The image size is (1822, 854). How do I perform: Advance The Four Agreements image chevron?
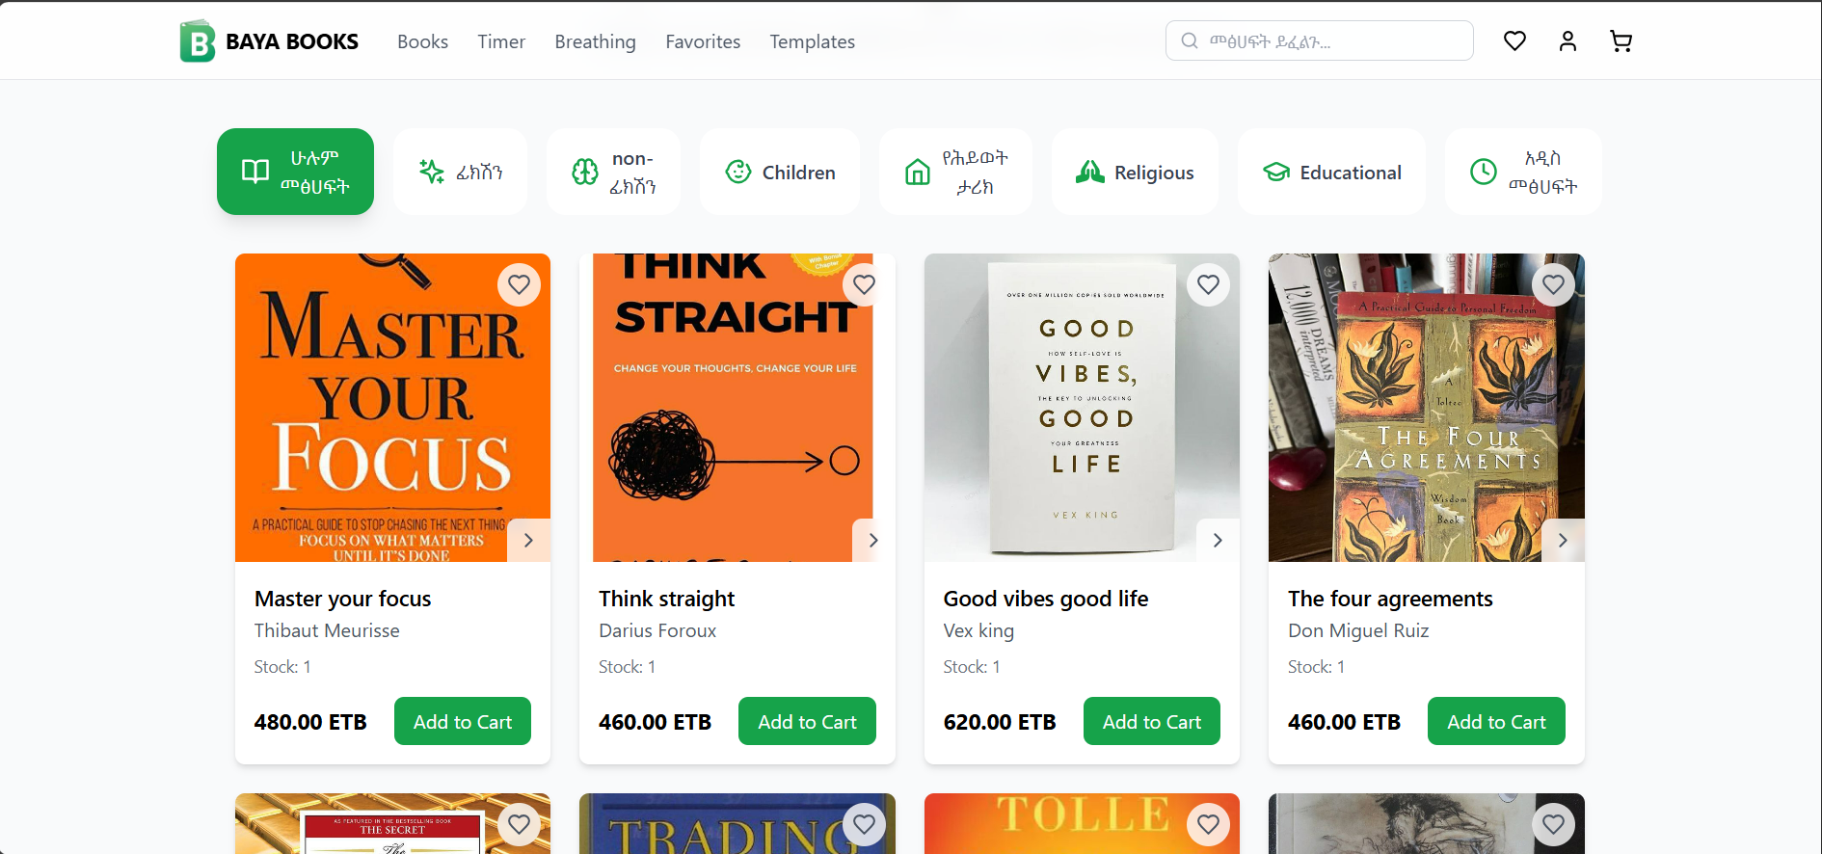(1563, 541)
